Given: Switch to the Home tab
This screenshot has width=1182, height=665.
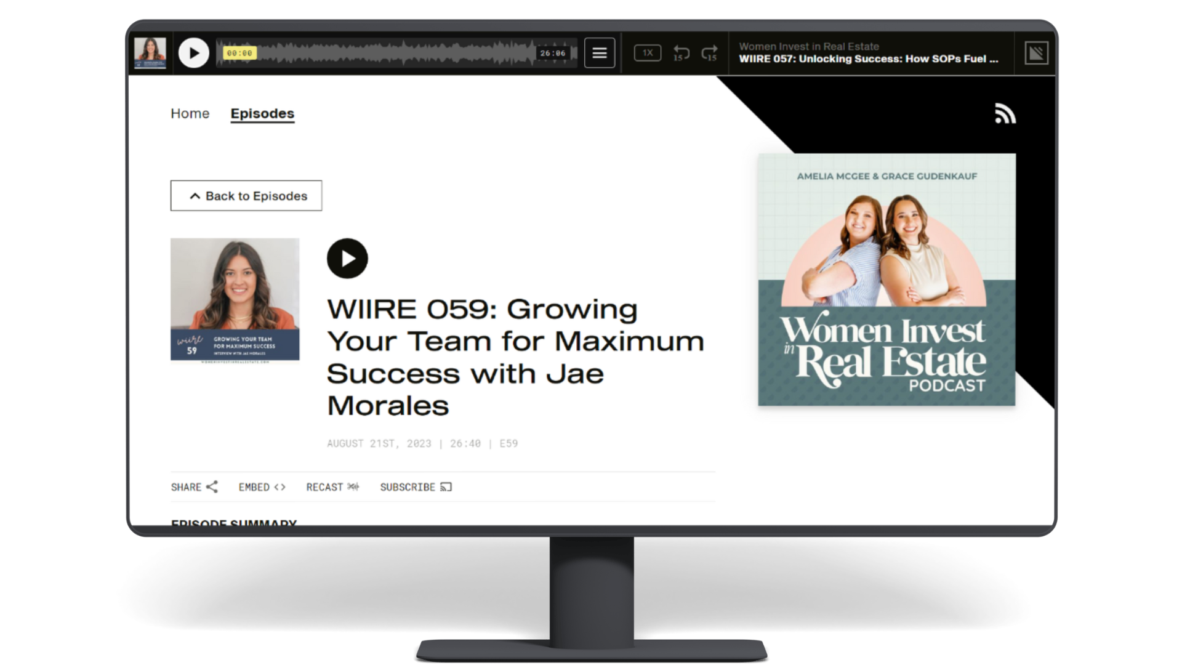Looking at the screenshot, I should (x=190, y=113).
